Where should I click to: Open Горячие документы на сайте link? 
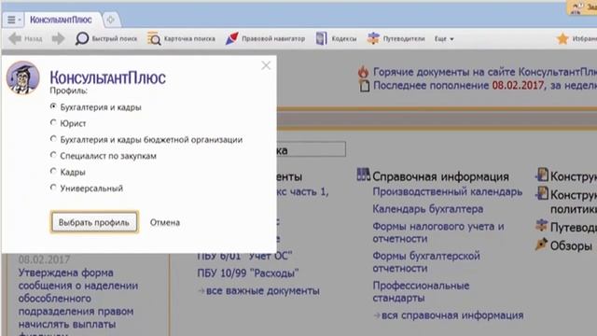click(485, 72)
